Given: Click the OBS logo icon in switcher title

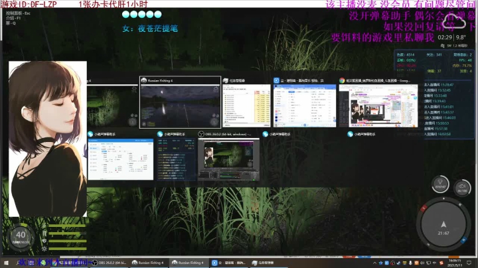Looking at the screenshot, I should coord(201,134).
